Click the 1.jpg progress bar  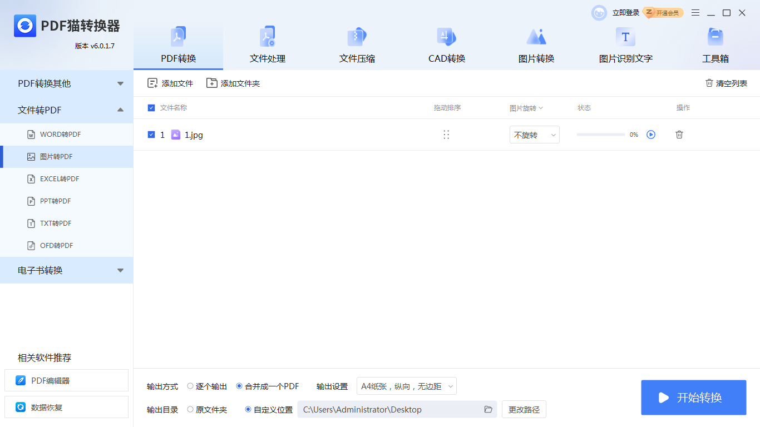click(x=601, y=135)
